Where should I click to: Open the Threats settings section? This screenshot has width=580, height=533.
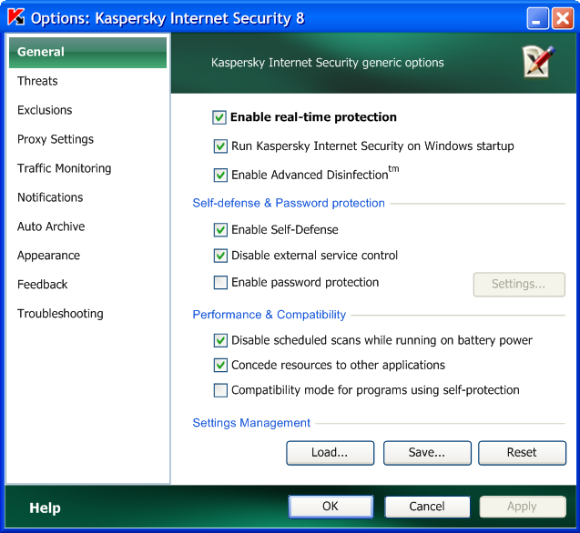(37, 81)
